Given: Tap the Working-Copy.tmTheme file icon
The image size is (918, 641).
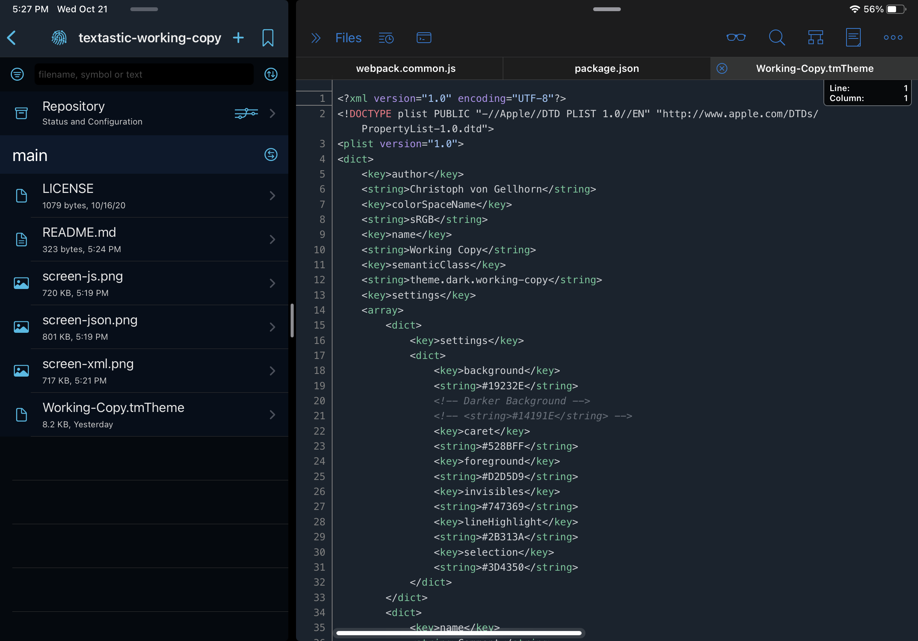Looking at the screenshot, I should pos(21,415).
